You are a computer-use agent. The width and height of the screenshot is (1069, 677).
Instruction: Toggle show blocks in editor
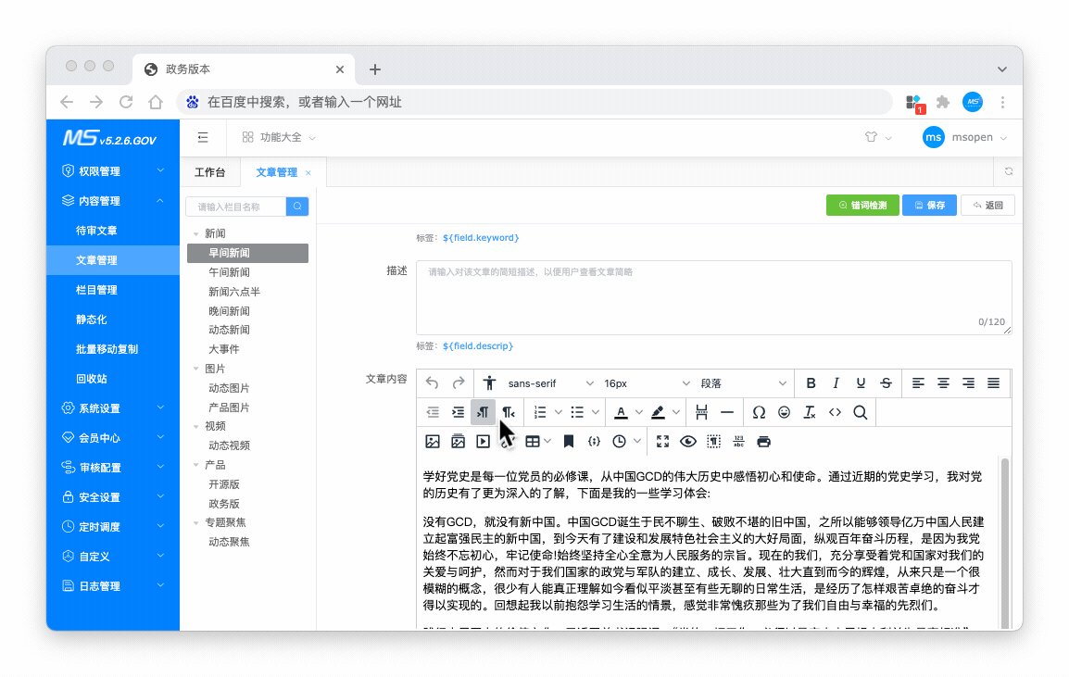tap(713, 442)
